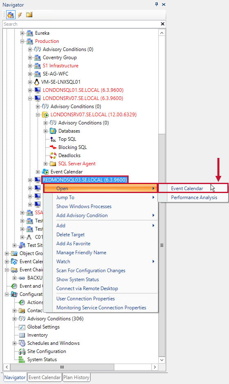Select Scan For Configuration Changes
Screen dimensions: 229x384
[x=100, y=271]
